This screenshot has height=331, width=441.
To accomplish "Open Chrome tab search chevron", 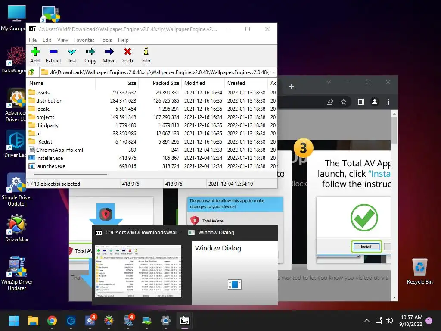I will coord(328,82).
